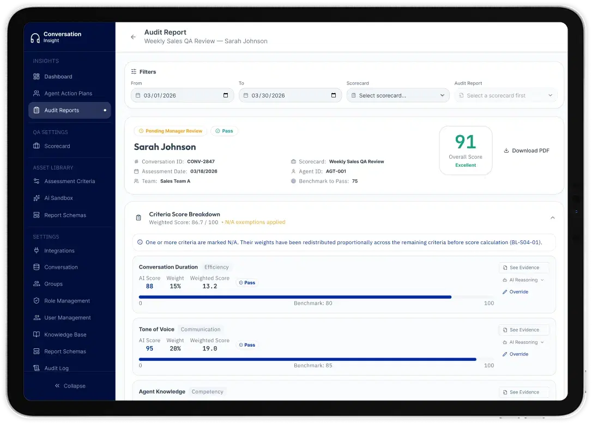See Evidence for Agent Knowledge
Screen dimensions: 592x424
[524, 392]
